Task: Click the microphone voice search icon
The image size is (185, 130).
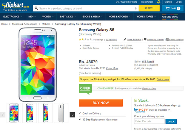Action: (x=136, y=8)
